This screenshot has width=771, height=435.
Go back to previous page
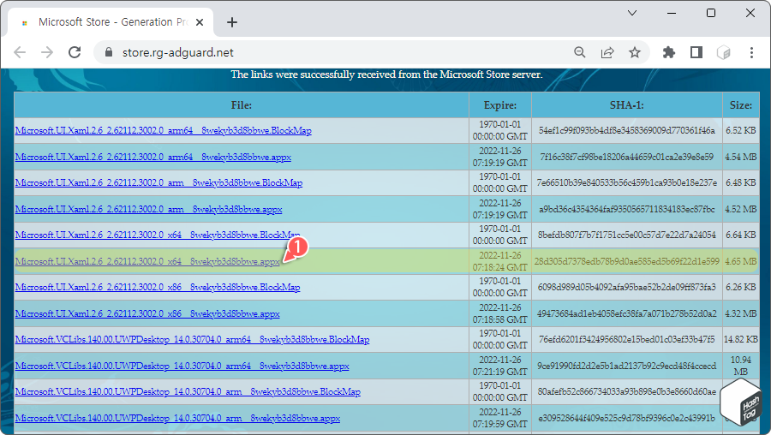(20, 52)
